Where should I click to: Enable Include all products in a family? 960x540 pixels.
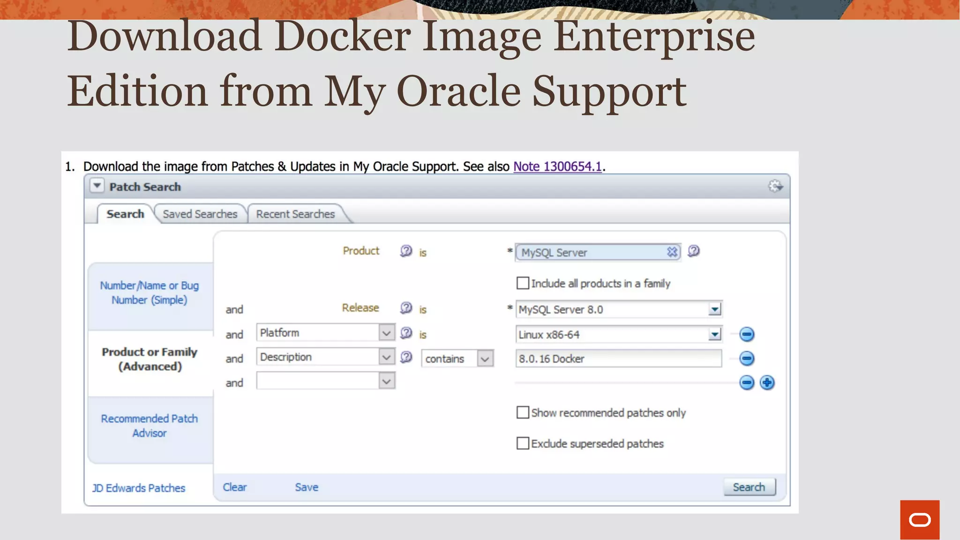coord(523,283)
